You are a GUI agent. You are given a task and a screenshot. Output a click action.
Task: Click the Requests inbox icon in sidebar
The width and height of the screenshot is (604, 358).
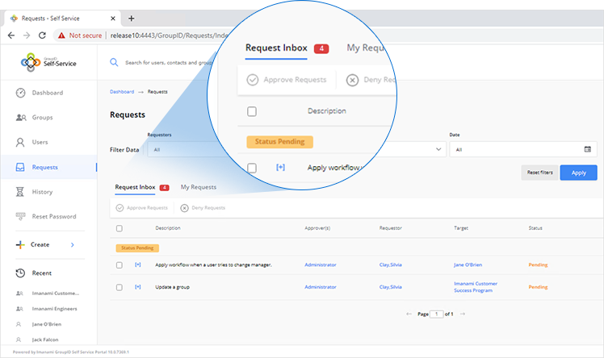point(20,167)
